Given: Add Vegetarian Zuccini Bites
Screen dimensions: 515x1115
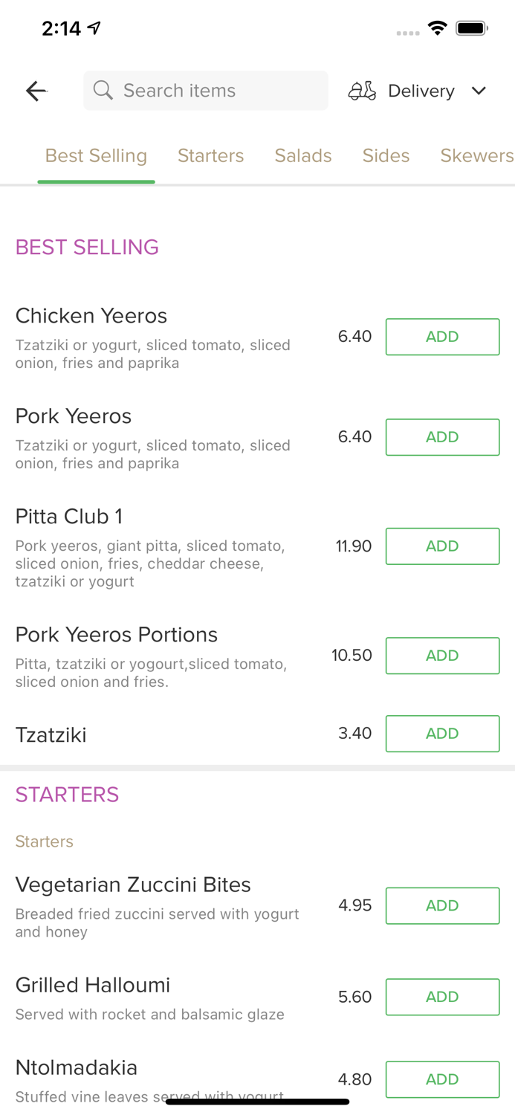Looking at the screenshot, I should click(442, 905).
